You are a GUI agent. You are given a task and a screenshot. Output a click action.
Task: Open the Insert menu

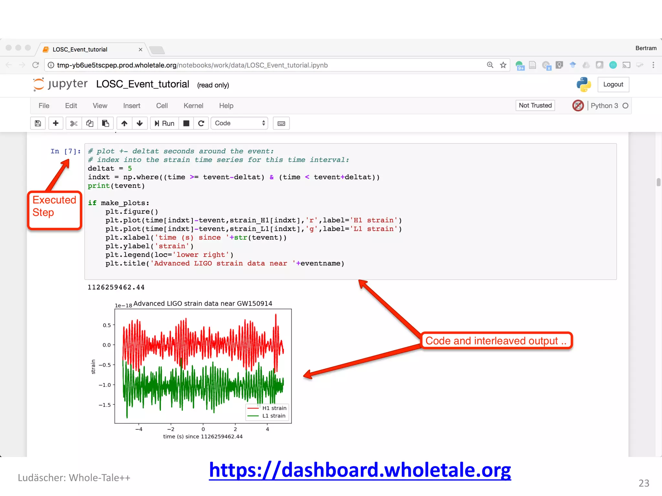point(132,106)
